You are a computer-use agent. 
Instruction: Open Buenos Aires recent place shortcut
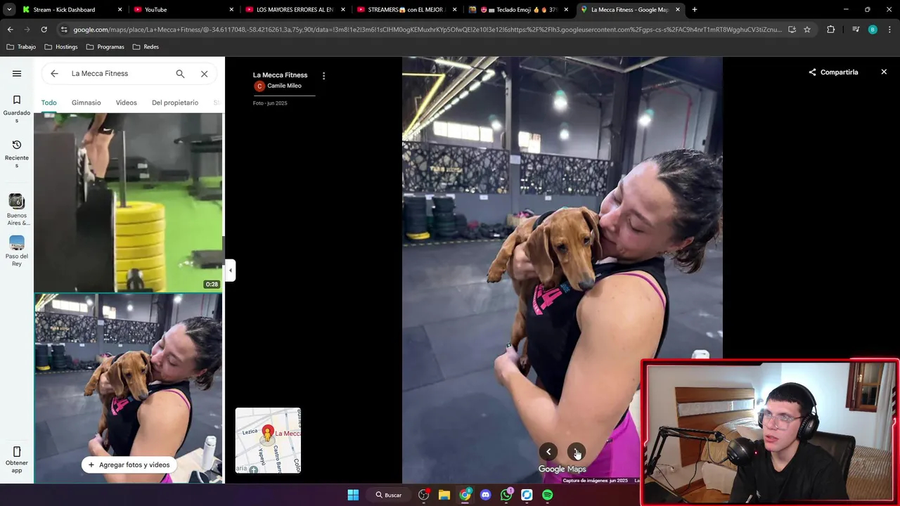(x=17, y=210)
